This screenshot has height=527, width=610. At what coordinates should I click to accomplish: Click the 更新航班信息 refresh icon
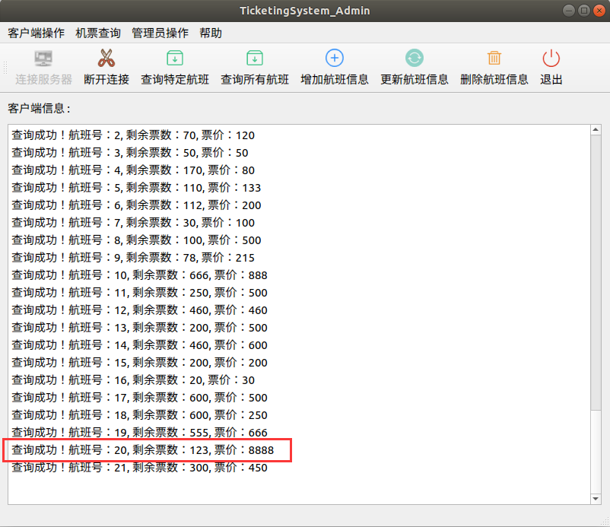coord(414,59)
